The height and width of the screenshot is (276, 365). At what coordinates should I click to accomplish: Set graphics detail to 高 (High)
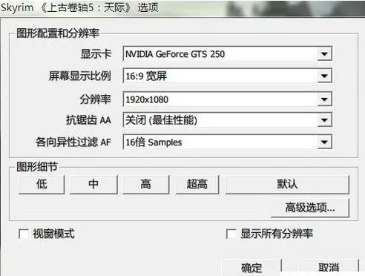(146, 184)
